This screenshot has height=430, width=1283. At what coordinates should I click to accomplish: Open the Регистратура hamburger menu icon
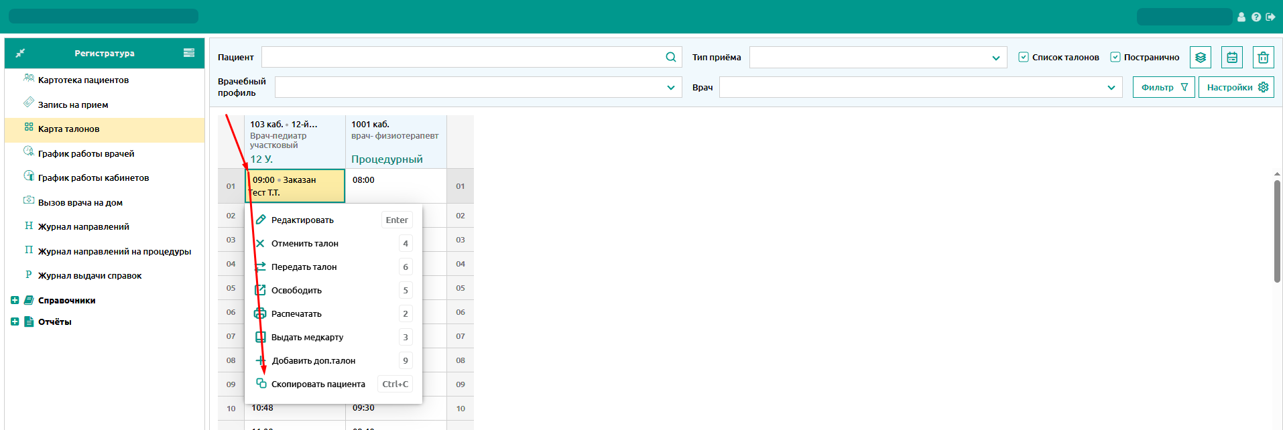pyautogui.click(x=189, y=53)
